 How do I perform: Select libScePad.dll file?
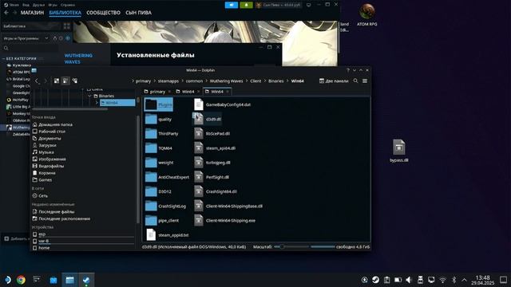pyautogui.click(x=212, y=133)
